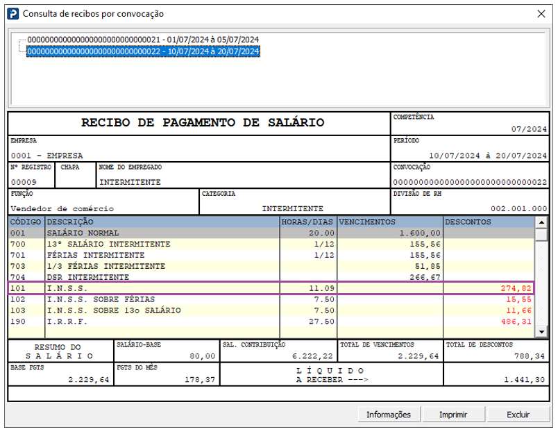Select the SALÁRIO NORMAL row
The image size is (558, 432).
coord(271,233)
